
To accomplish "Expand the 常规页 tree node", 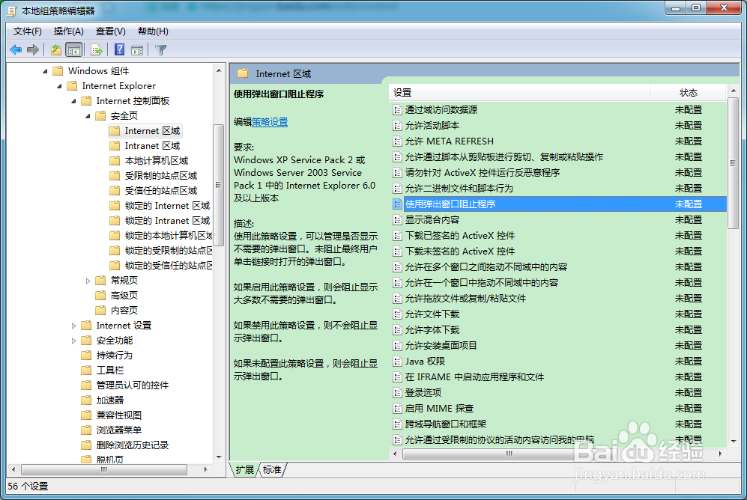I will point(88,281).
